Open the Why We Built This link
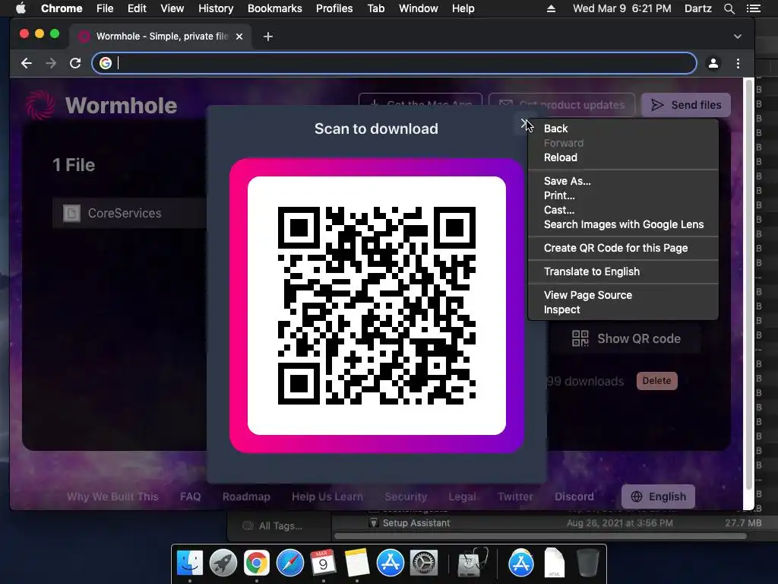 [x=112, y=497]
